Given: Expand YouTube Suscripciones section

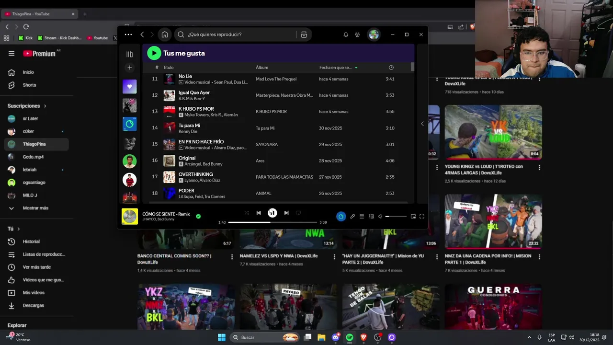Looking at the screenshot, I should tap(27, 106).
